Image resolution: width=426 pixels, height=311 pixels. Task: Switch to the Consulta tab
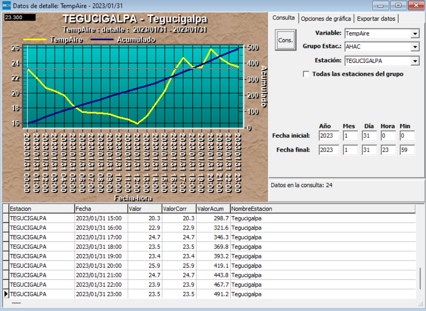284,18
